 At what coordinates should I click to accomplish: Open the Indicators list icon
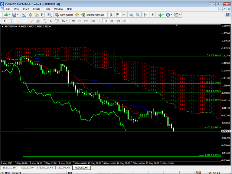coord(160,14)
